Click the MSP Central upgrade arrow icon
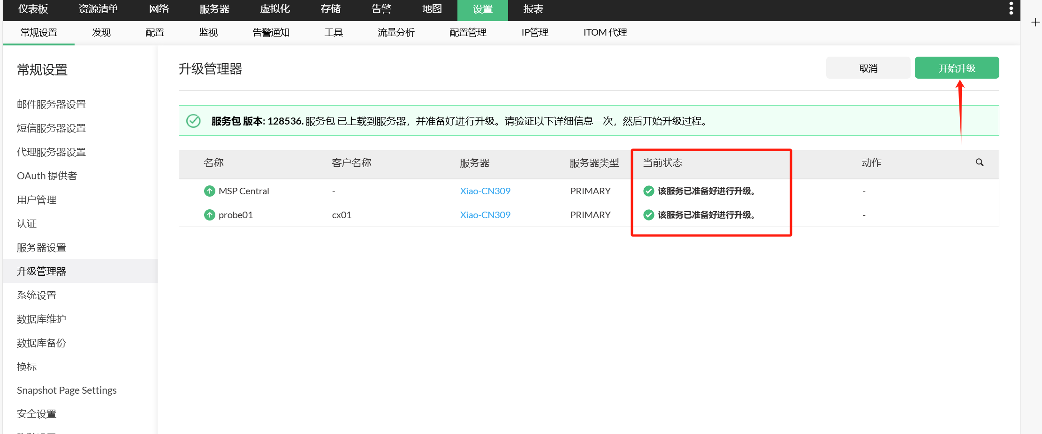This screenshot has width=1042, height=434. pyautogui.click(x=209, y=191)
